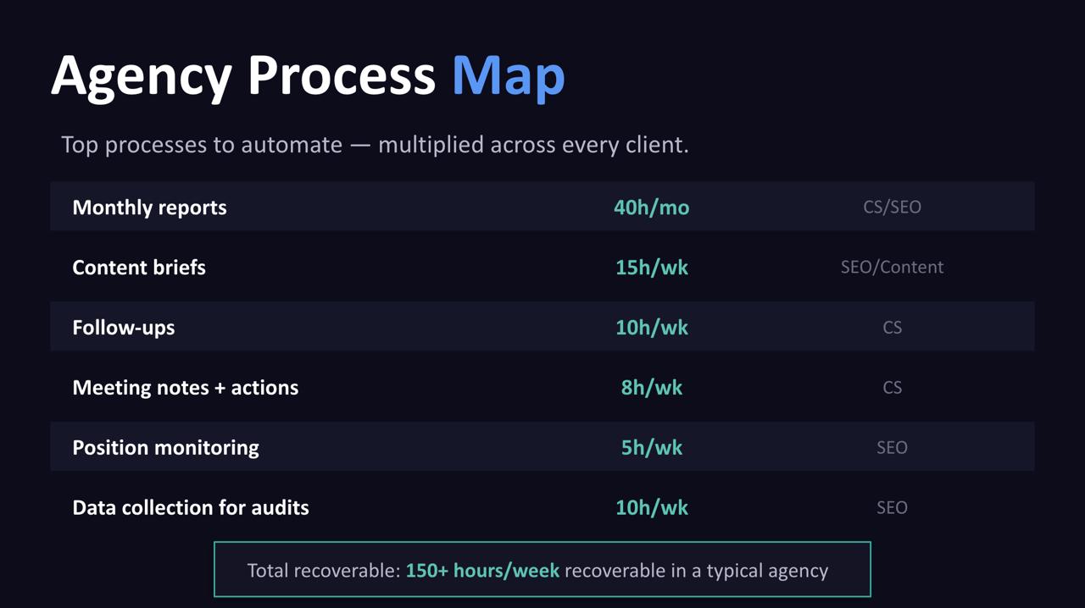Select the "Content briefs" row label
Viewport: 1085px width, 608px height.
pyautogui.click(x=139, y=268)
